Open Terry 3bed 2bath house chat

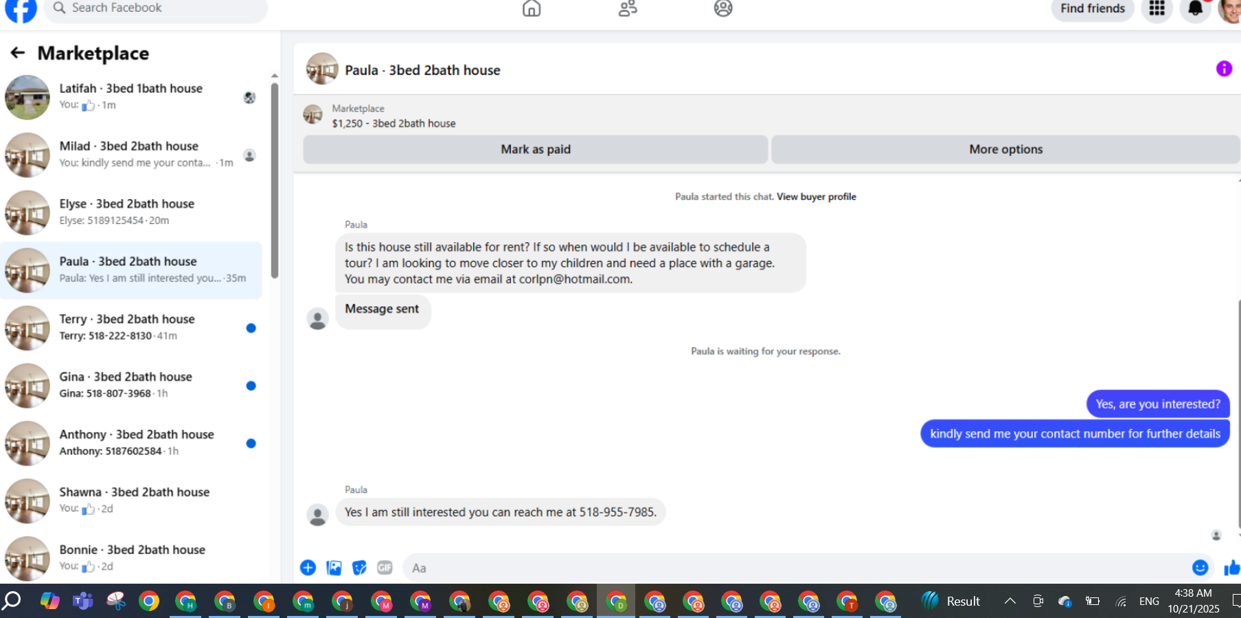pyautogui.click(x=130, y=328)
